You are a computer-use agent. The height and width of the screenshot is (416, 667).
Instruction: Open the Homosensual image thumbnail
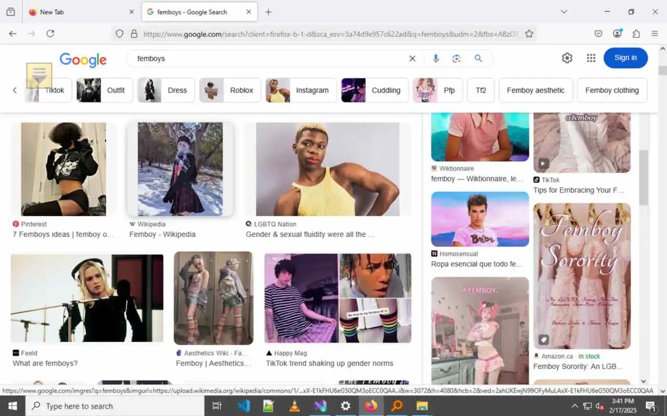[480, 219]
